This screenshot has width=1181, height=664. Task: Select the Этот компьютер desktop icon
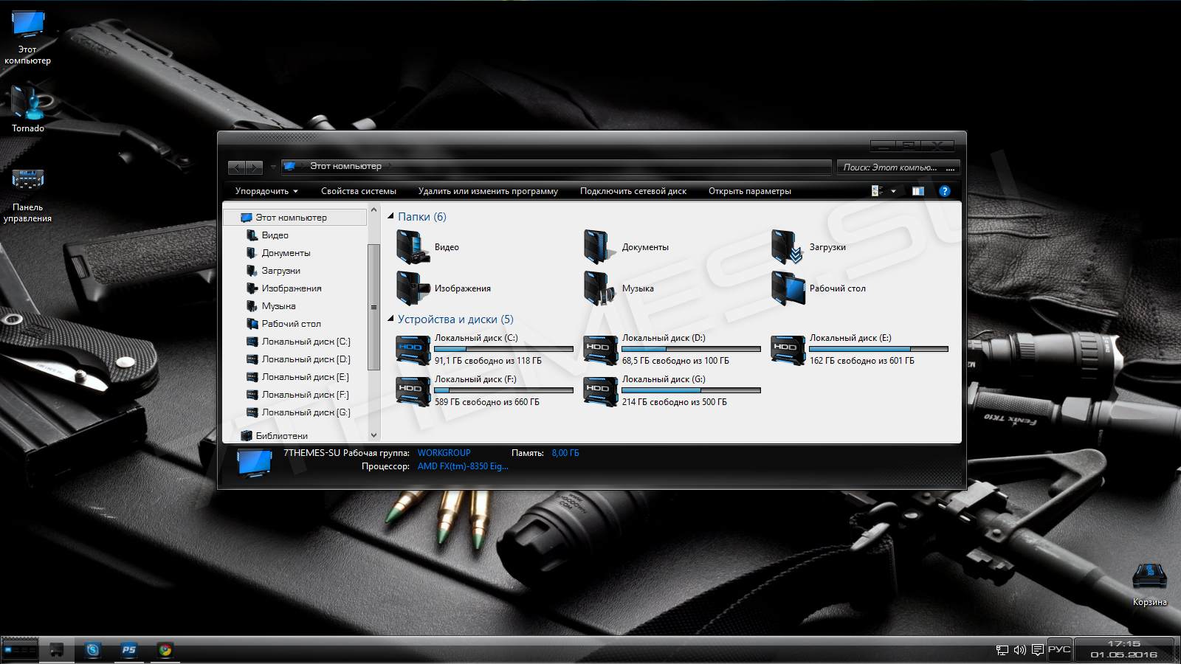[x=28, y=38]
